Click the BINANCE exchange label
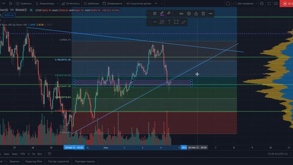This screenshot has height=165, width=293. 21,10
